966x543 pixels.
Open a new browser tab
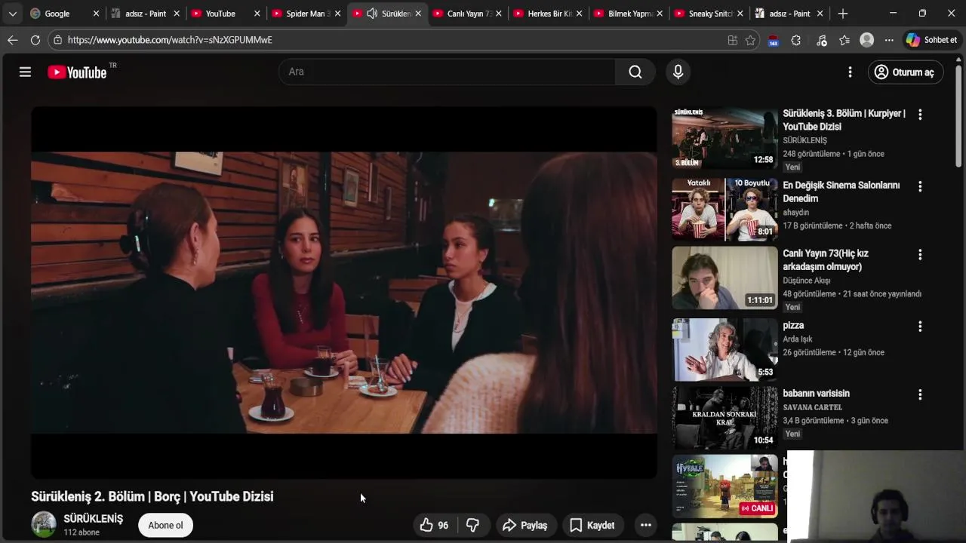click(x=843, y=14)
